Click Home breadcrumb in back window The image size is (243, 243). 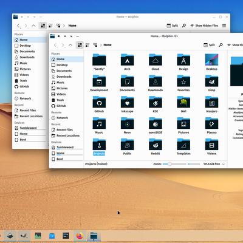pos(72,26)
